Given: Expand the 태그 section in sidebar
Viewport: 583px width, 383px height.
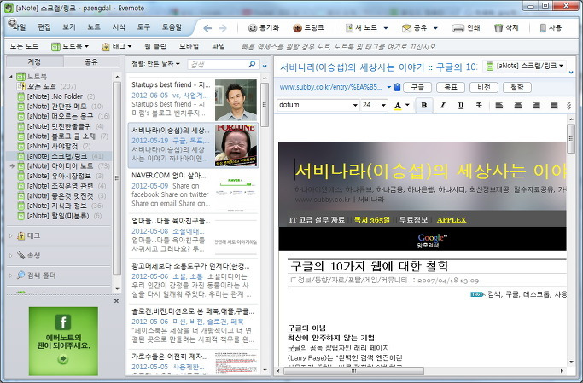Looking at the screenshot, I should 10,235.
